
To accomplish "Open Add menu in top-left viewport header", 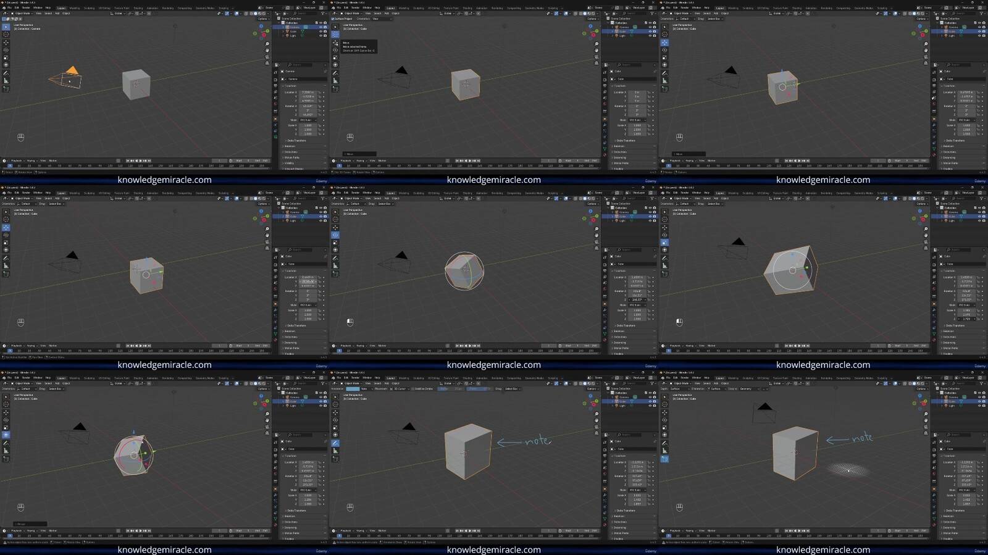I will (x=57, y=13).
